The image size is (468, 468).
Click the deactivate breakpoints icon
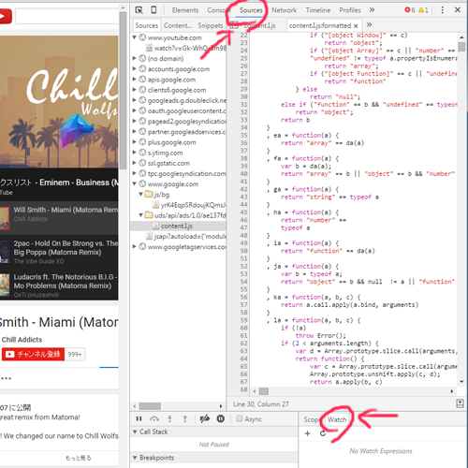point(205,418)
